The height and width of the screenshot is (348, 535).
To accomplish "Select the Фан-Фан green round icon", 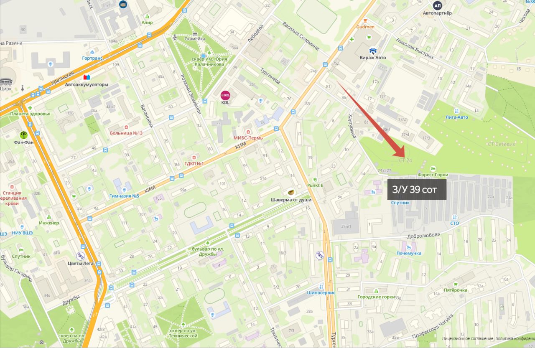I will 24,135.
